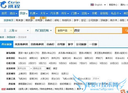
Task: Select the 西安旅游 tab
Action: click(x=7, y=44)
